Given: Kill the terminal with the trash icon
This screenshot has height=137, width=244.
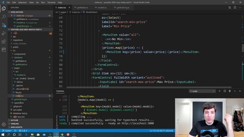Looking at the screenshot, I should [230, 91].
